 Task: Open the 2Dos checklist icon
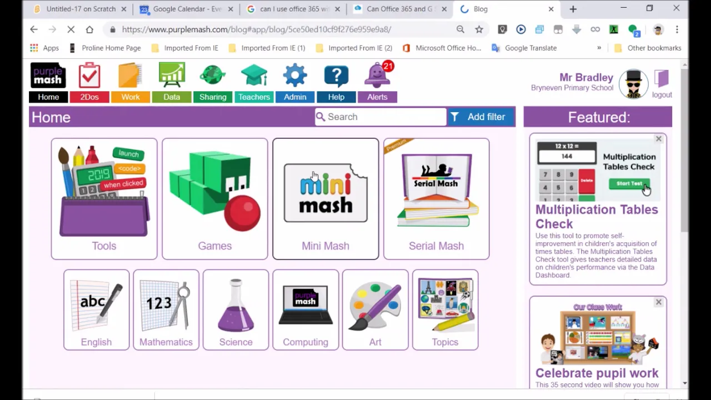coord(89,76)
